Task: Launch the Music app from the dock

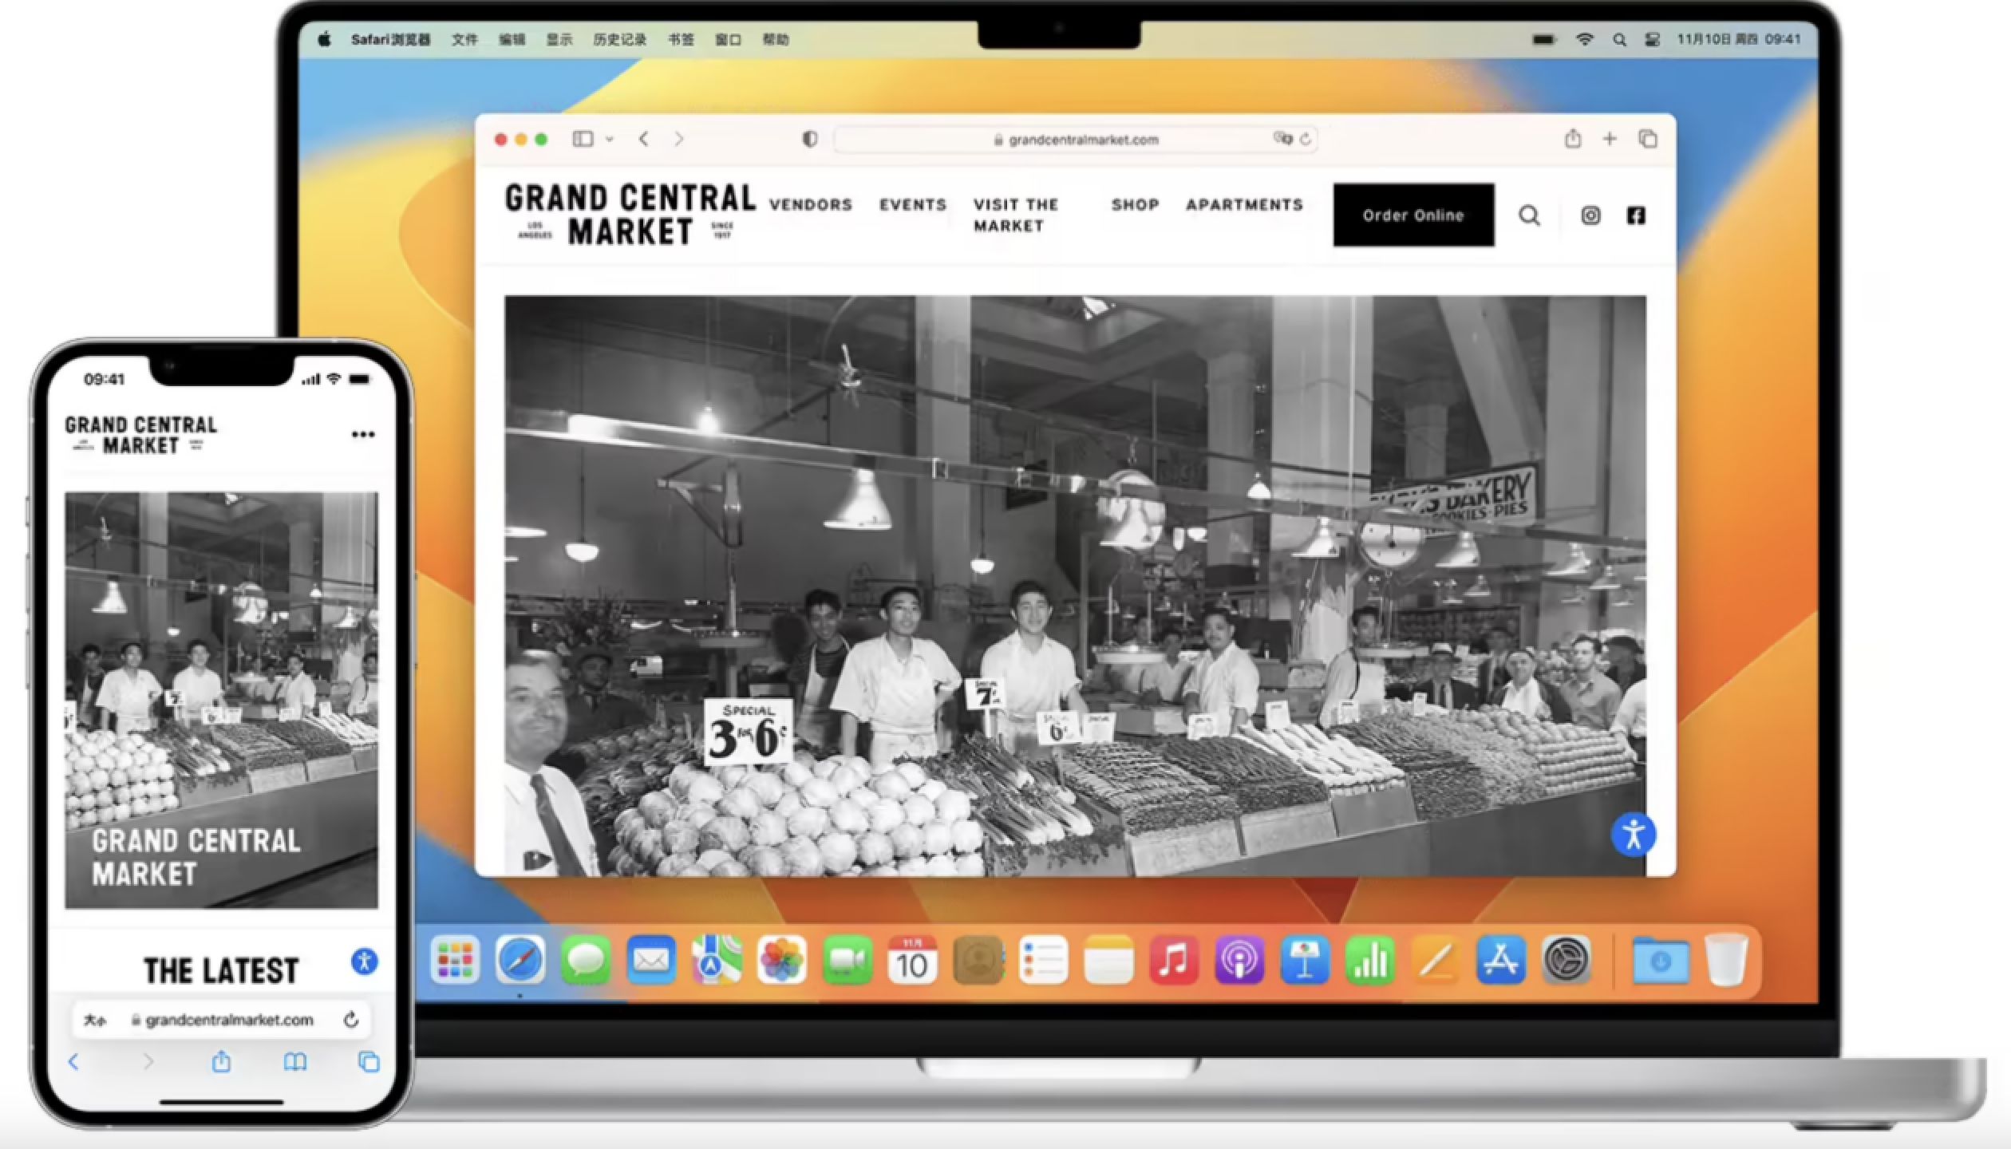Action: pos(1174,960)
